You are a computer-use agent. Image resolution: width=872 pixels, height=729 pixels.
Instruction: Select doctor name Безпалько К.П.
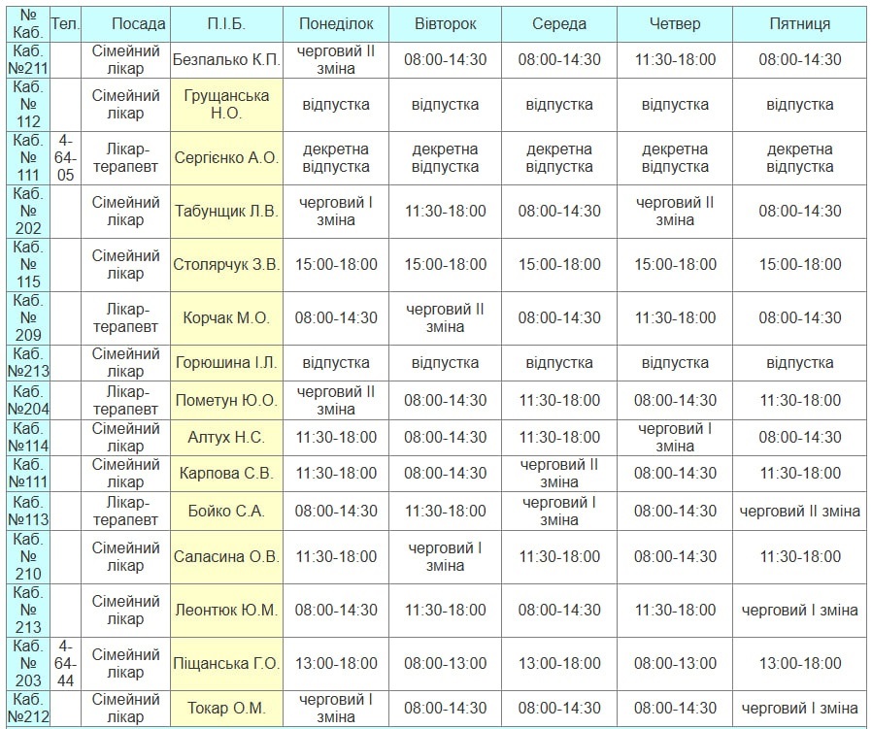226,60
